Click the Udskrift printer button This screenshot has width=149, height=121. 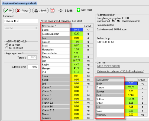(40, 11)
